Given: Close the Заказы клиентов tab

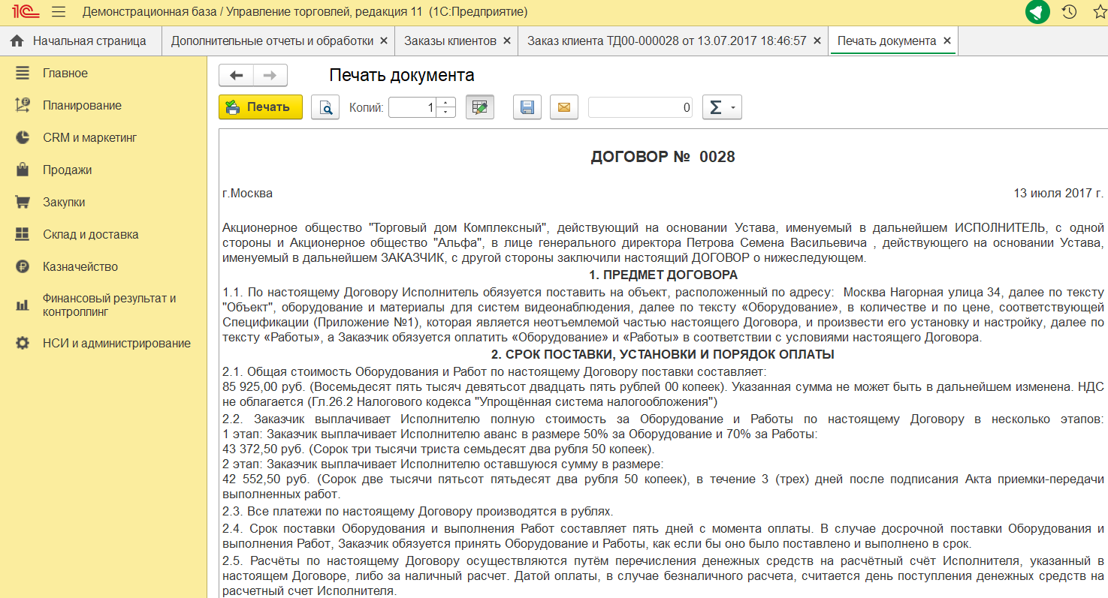Looking at the screenshot, I should click(506, 41).
